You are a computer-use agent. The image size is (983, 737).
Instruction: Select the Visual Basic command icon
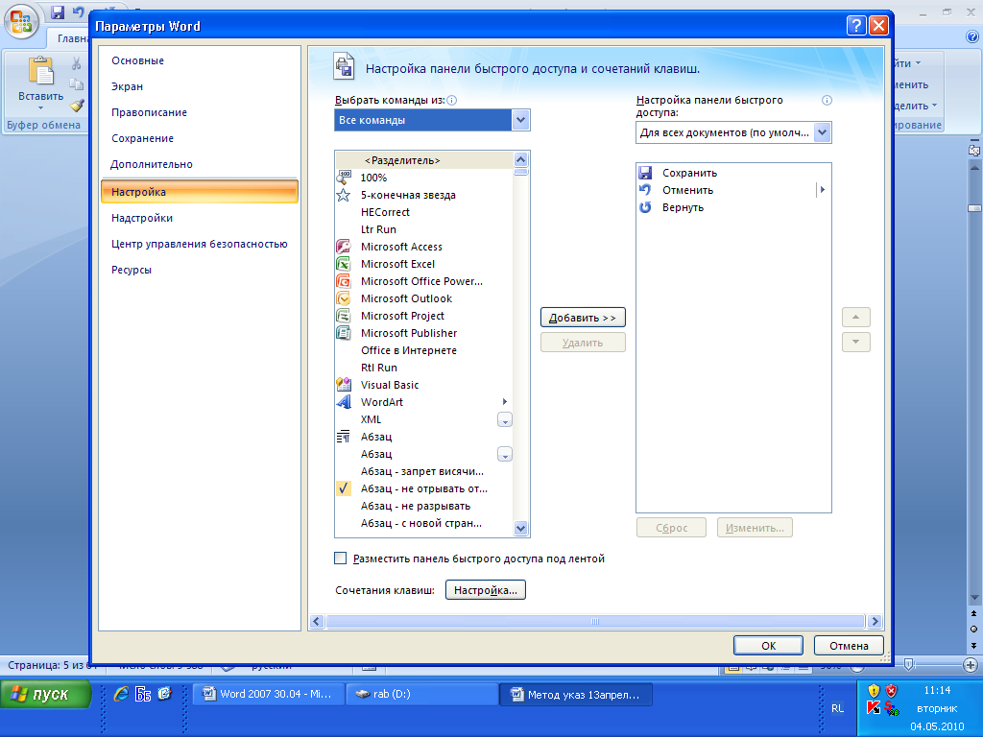[x=344, y=384]
